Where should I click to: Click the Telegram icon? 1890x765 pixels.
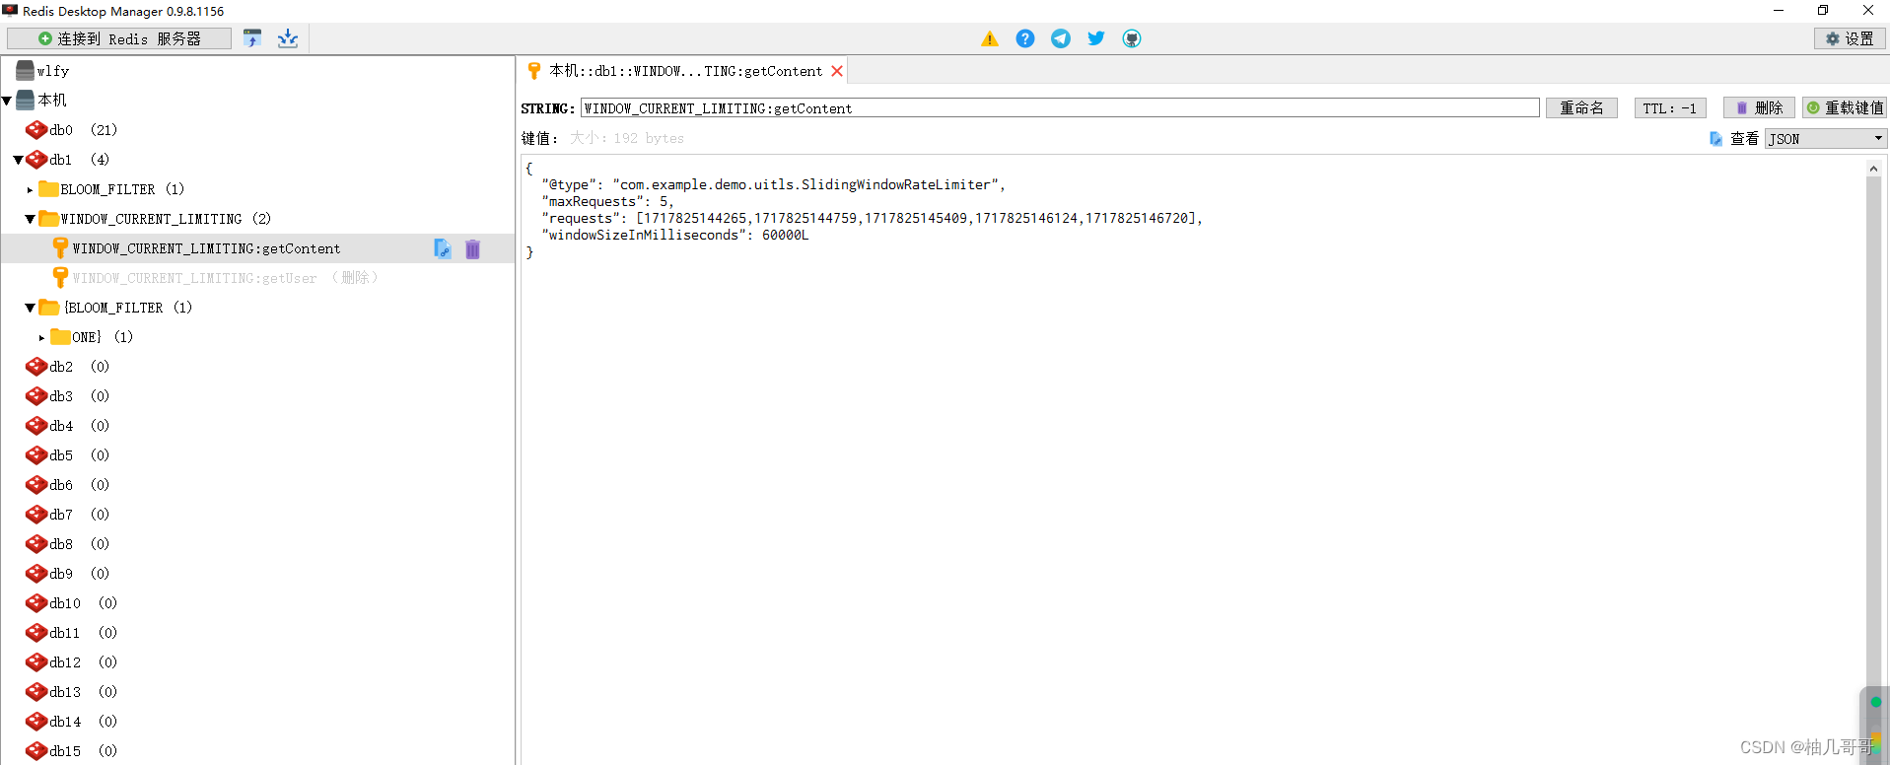[1061, 38]
